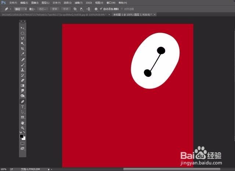Select the Healing Brush tool
The width and height of the screenshot is (235, 171).
[23, 60]
